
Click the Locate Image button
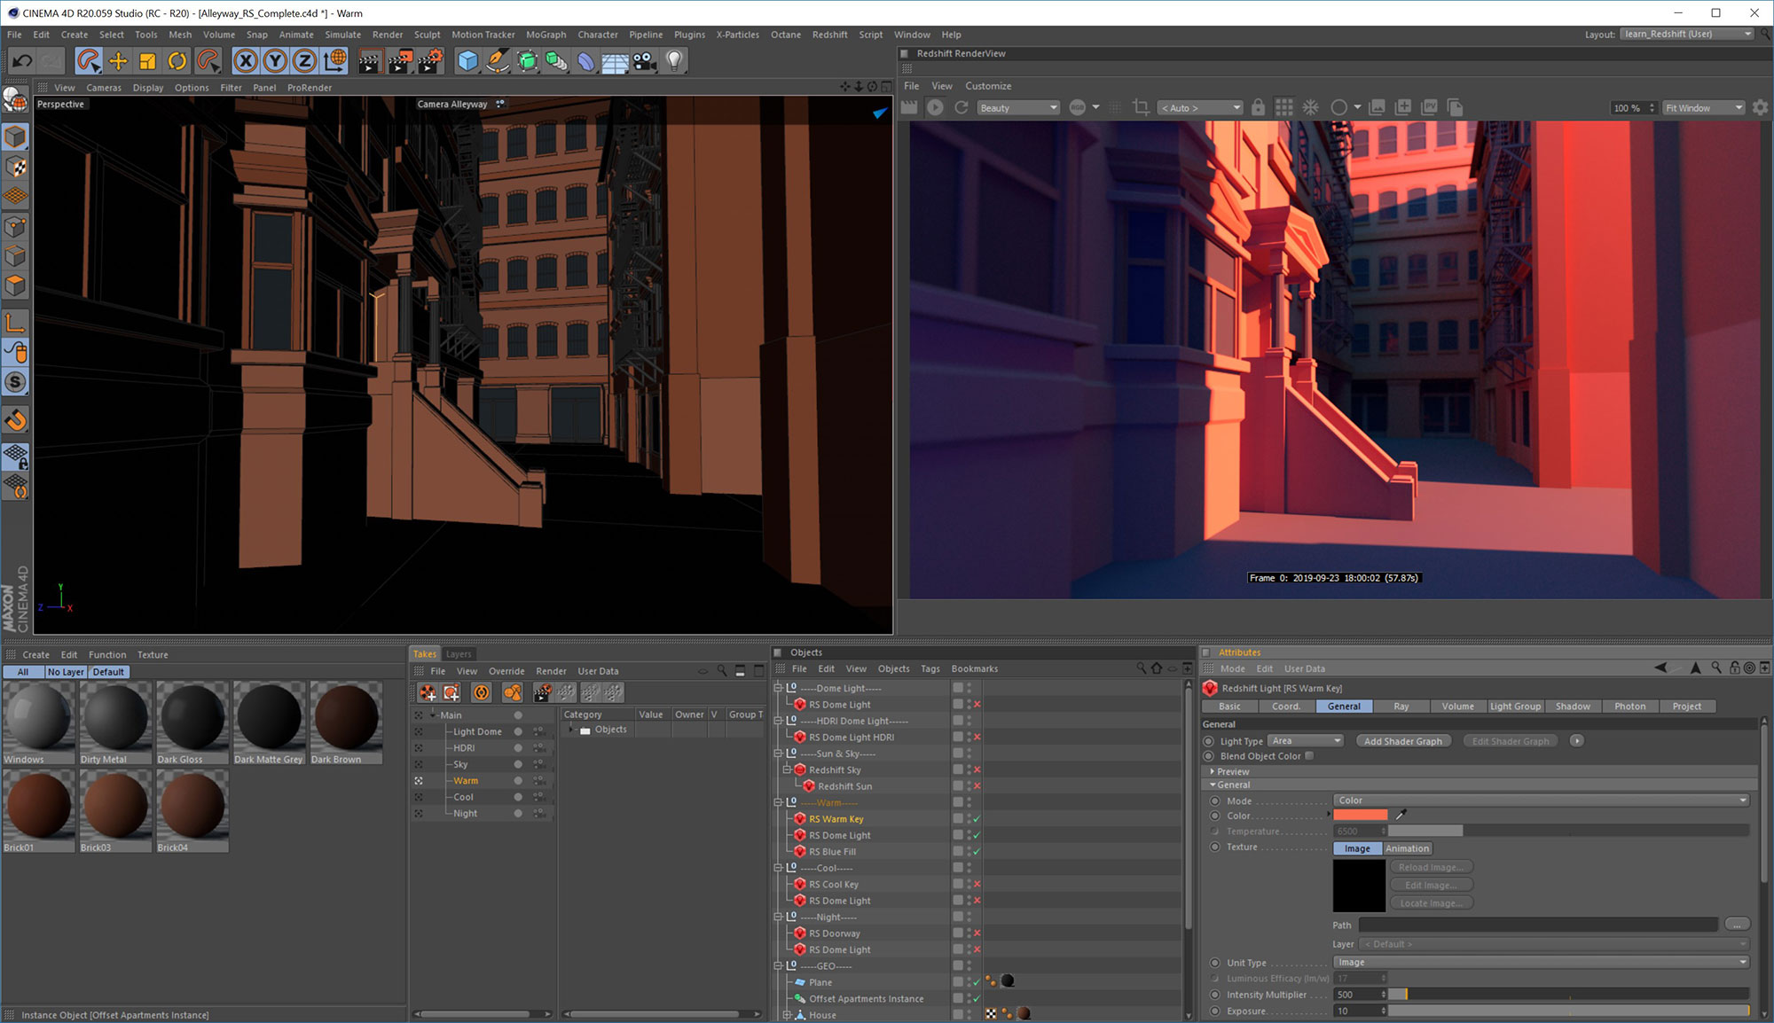coord(1431,902)
